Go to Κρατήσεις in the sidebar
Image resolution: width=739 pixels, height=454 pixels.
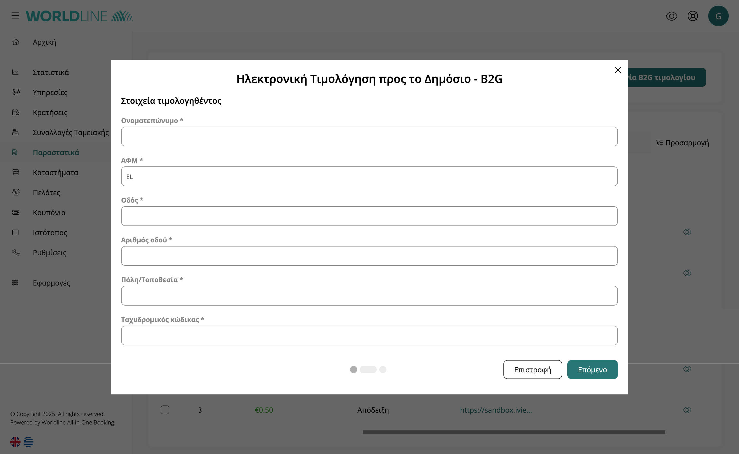50,112
